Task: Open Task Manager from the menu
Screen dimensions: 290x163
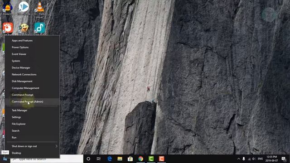Action: pos(32,110)
